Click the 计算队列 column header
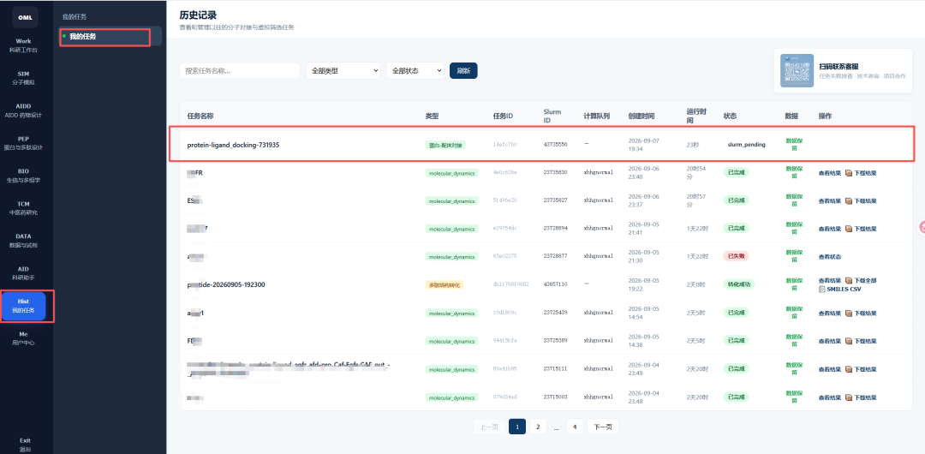The height and width of the screenshot is (454, 925). [x=596, y=116]
